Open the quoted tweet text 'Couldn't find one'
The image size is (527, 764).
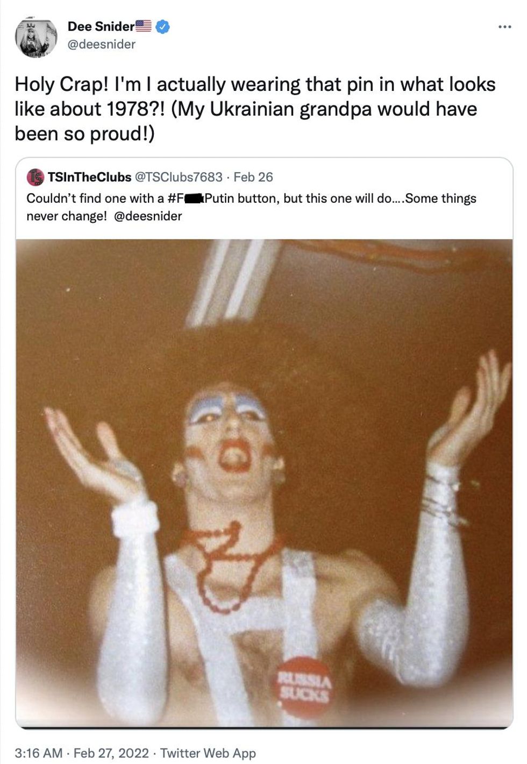[251, 207]
